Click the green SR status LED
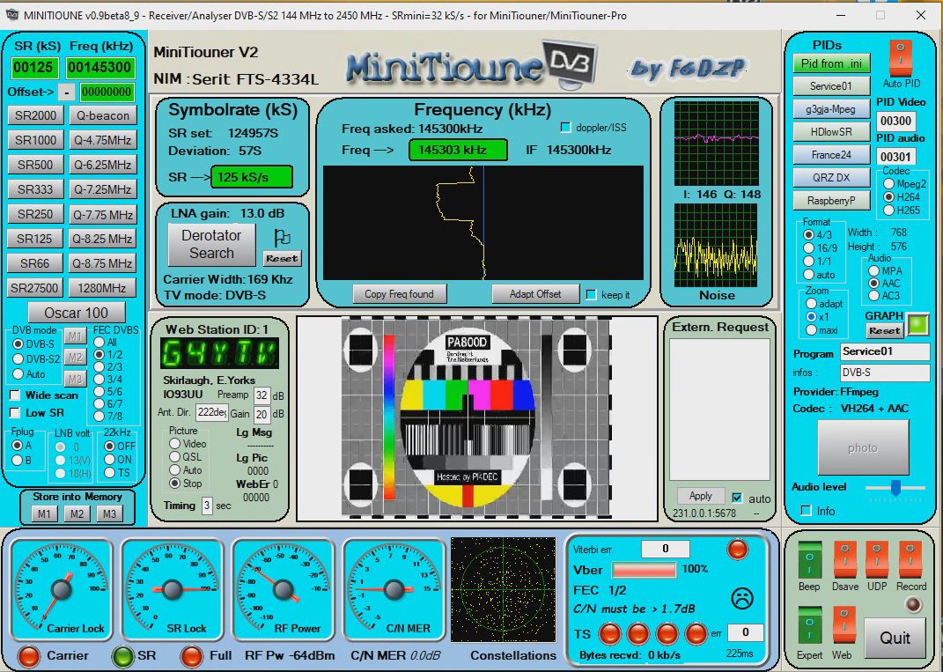 point(123,656)
